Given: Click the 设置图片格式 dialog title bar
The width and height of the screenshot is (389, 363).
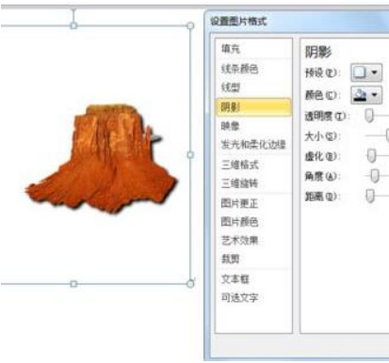Looking at the screenshot, I should tap(297, 22).
